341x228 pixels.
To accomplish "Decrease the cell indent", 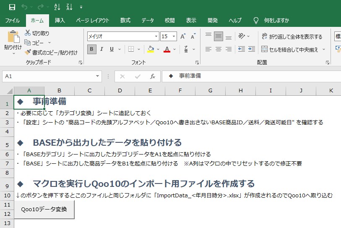I will [242, 49].
